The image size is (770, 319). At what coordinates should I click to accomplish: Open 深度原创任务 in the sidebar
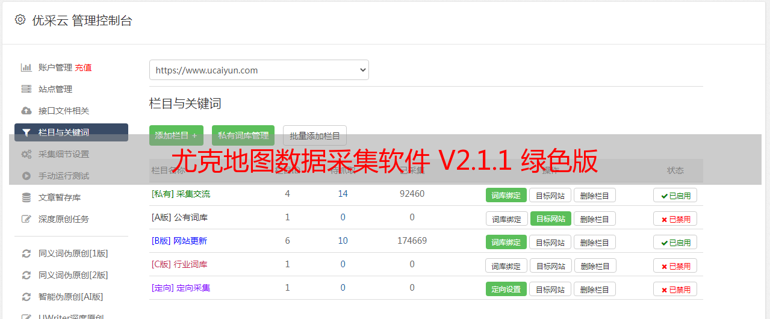64,219
